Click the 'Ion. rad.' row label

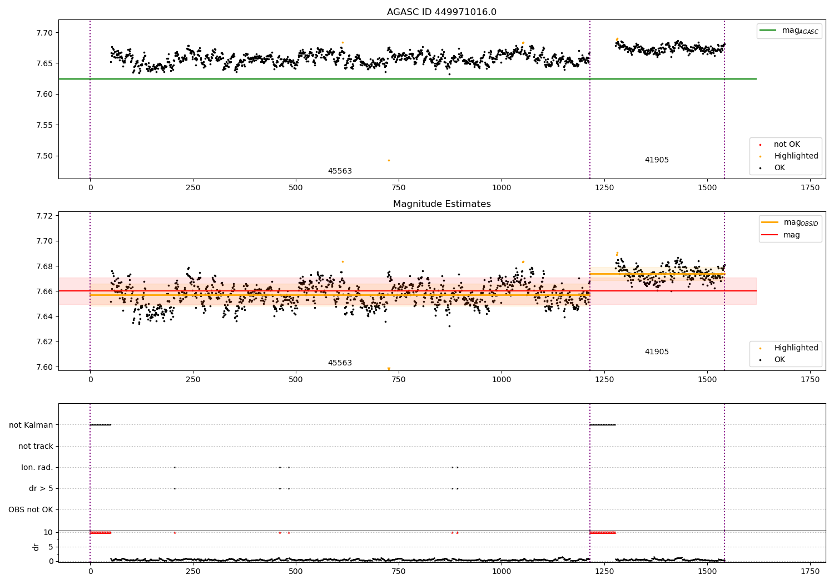[37, 467]
